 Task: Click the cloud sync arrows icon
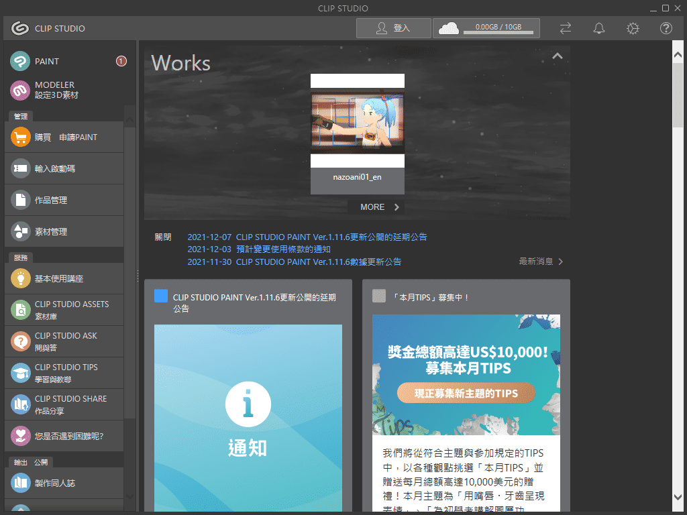[x=566, y=28]
